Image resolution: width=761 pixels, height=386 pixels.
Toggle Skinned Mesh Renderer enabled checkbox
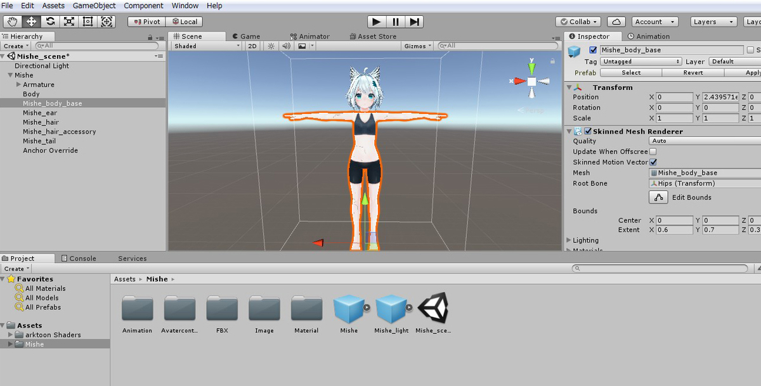(587, 131)
